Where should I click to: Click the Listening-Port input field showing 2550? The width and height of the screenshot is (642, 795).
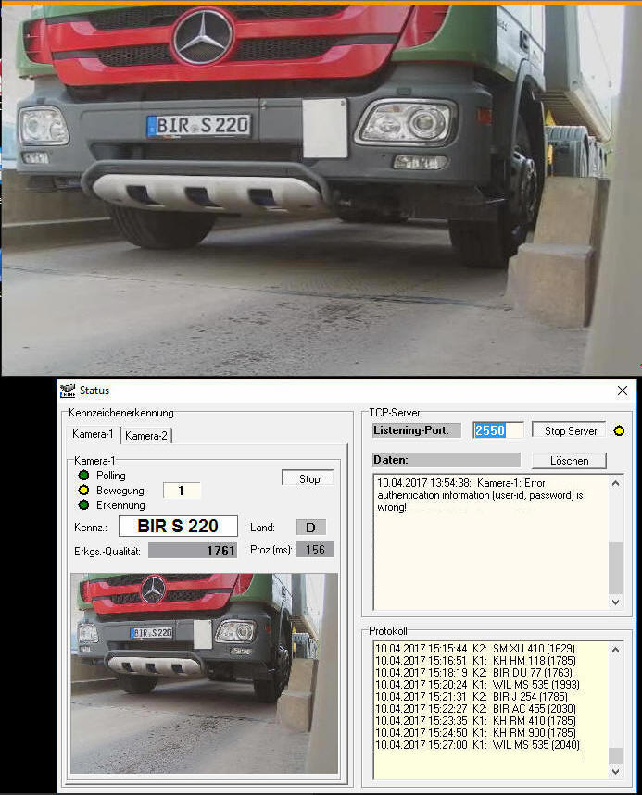[x=497, y=430]
